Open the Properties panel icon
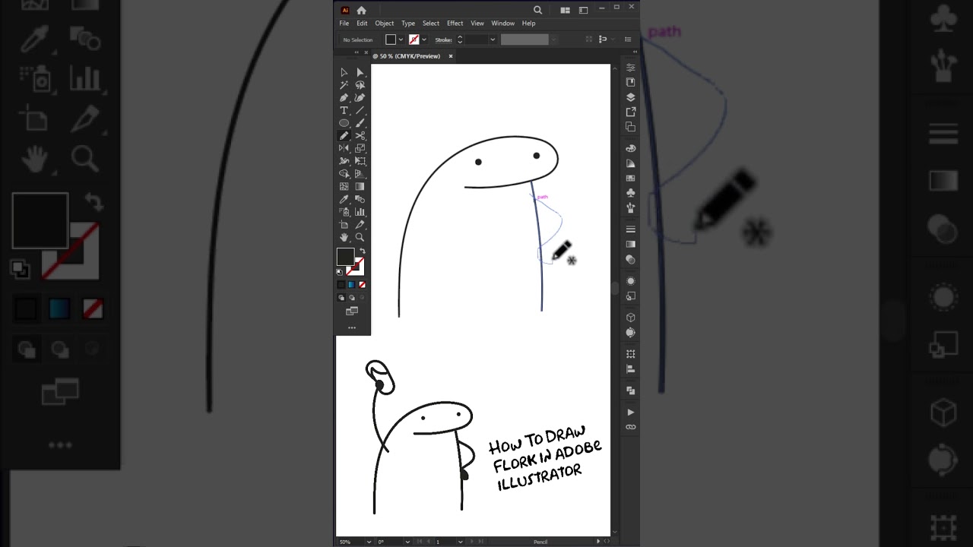Screen dimensions: 973x547 tap(630, 68)
